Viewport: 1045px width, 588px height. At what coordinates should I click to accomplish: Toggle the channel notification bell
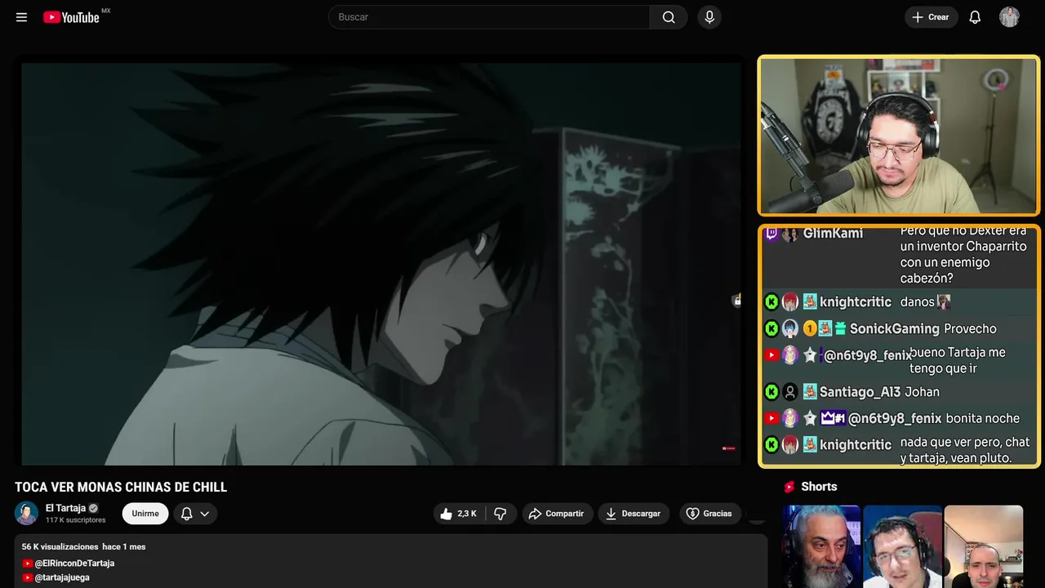[186, 514]
